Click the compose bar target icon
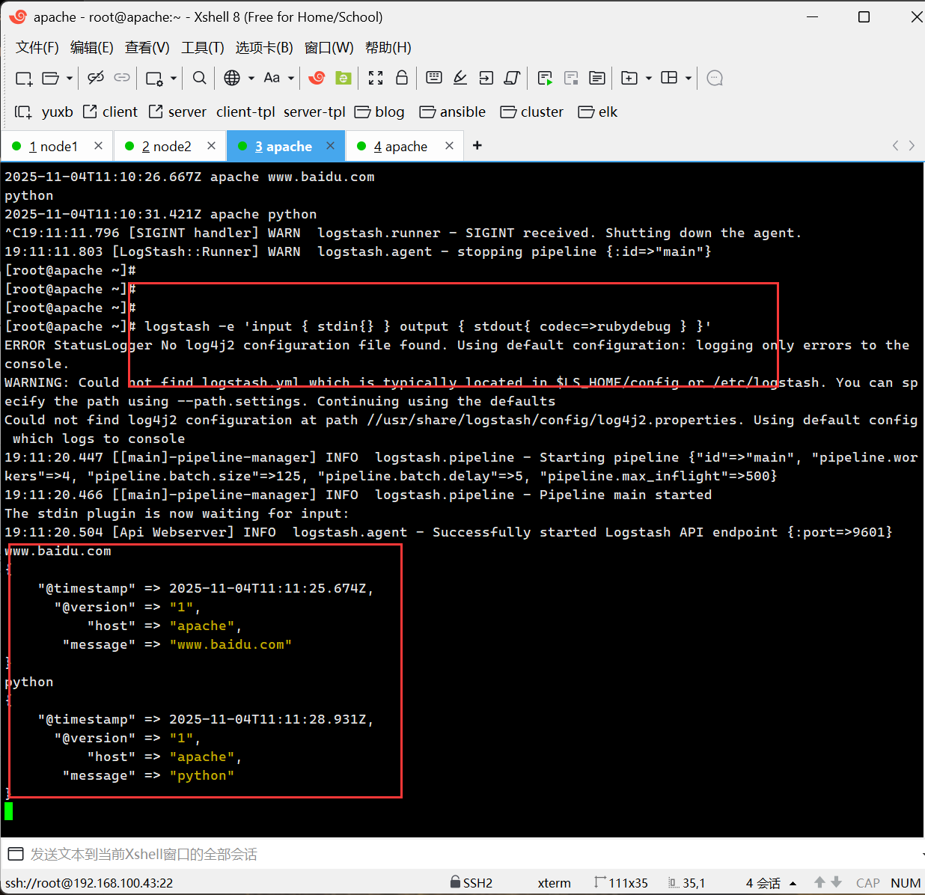Viewport: 925px width, 895px height. tap(15, 854)
